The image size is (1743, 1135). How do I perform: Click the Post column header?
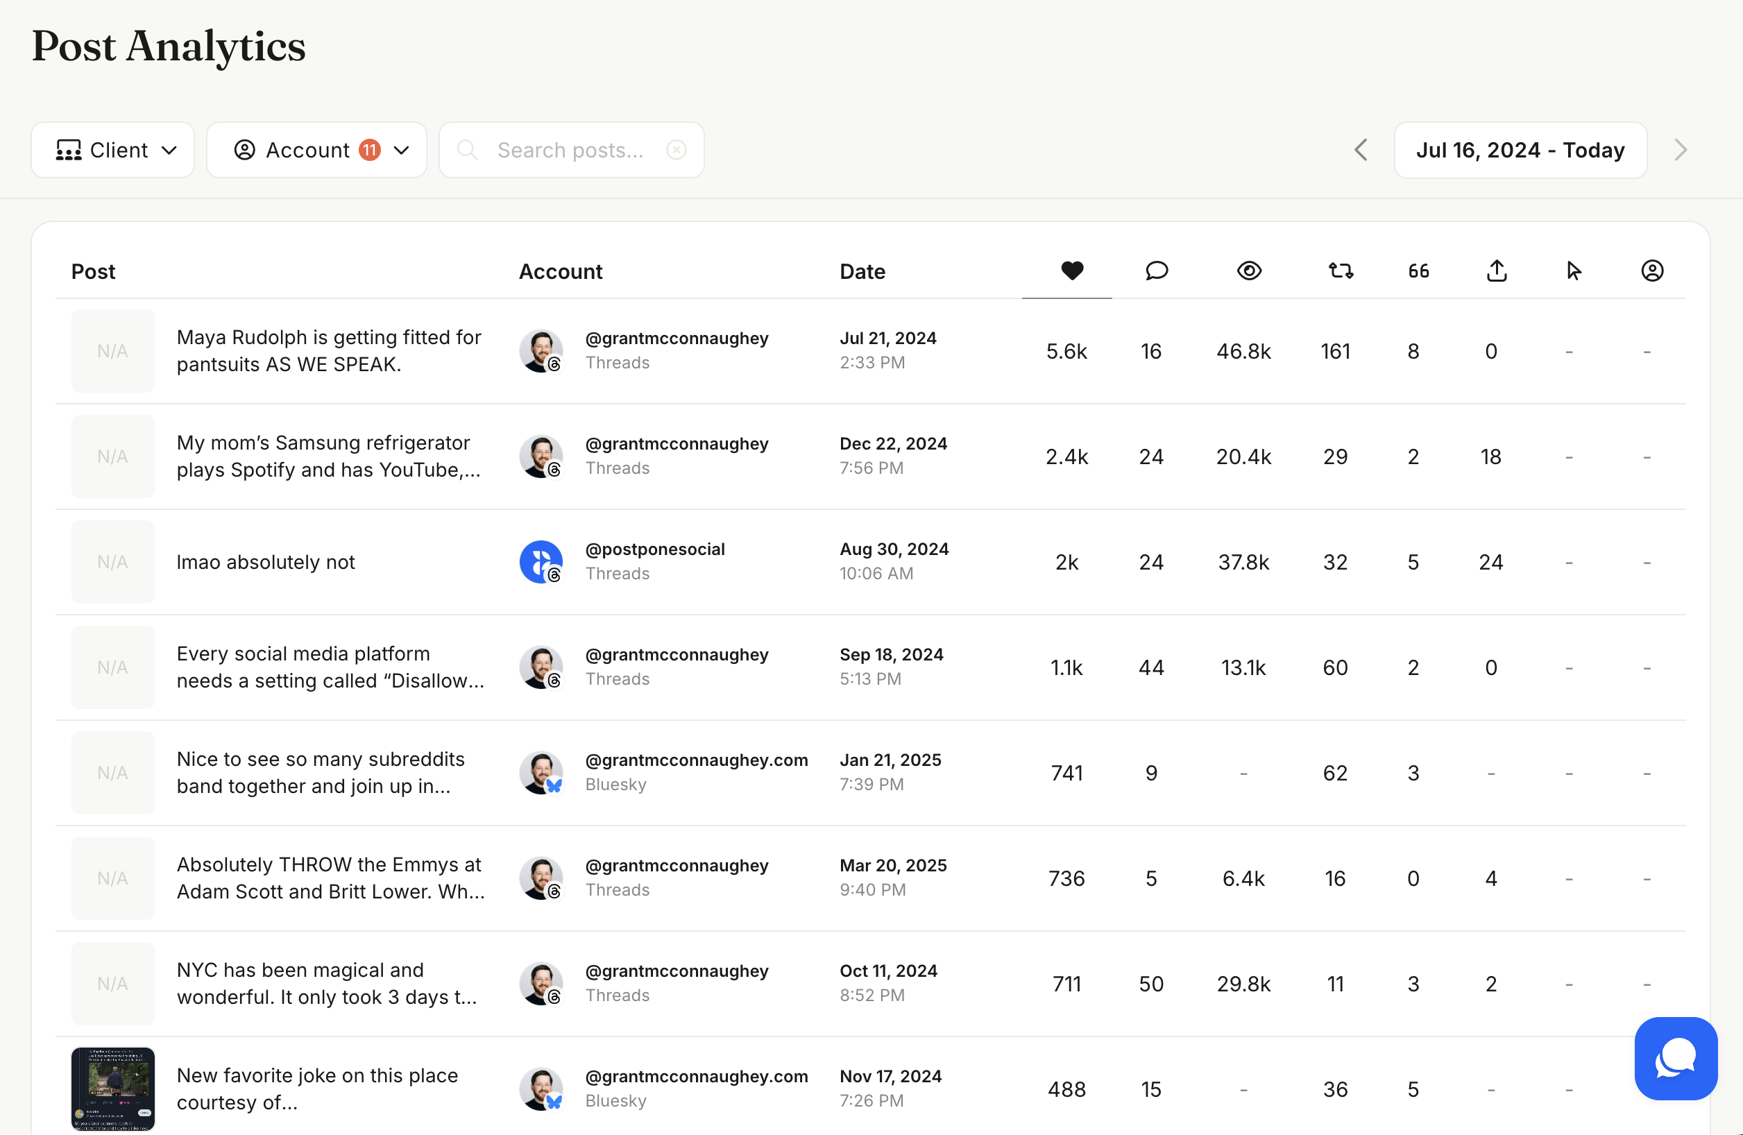pyautogui.click(x=93, y=272)
